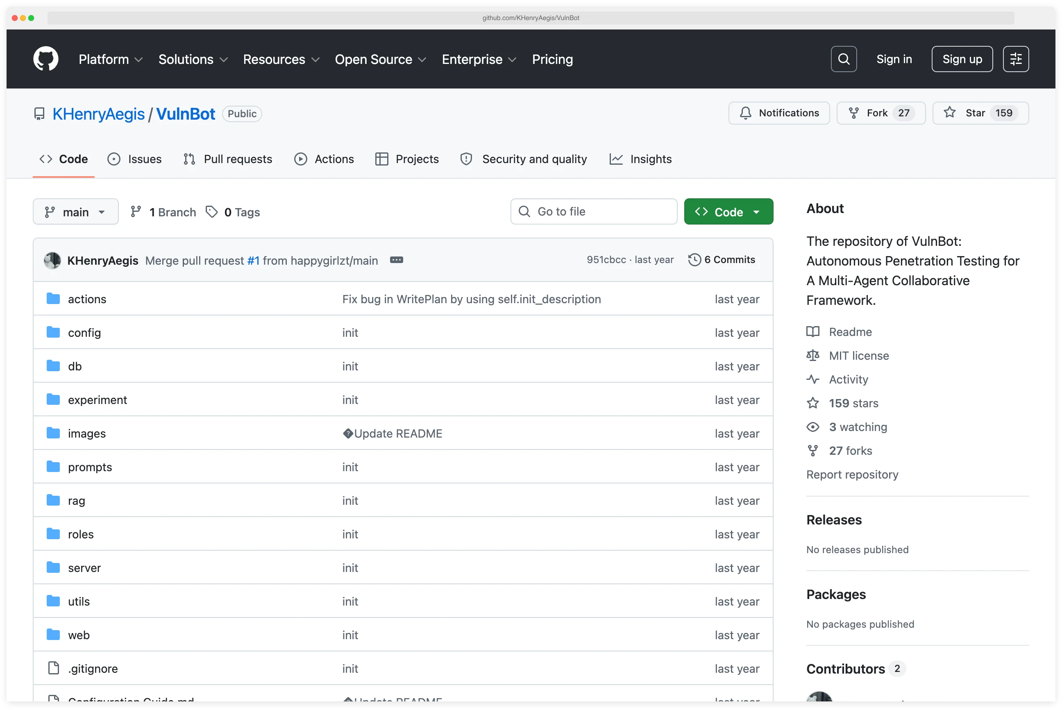Click the Report repository link

click(x=852, y=474)
